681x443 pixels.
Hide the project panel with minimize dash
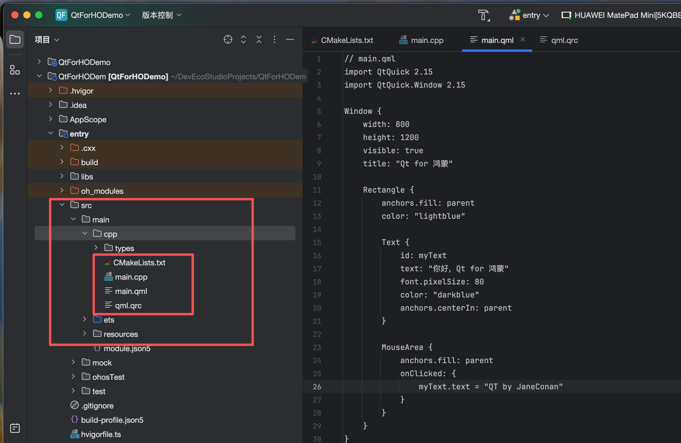coord(290,39)
